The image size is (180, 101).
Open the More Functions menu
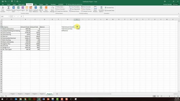tap(46, 9)
